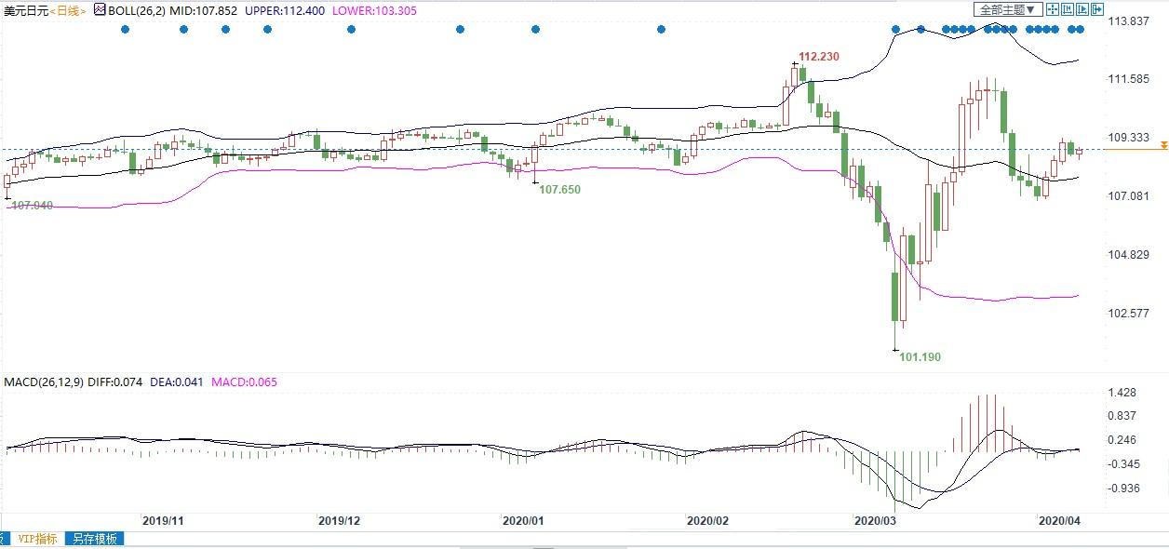The width and height of the screenshot is (1169, 549).
Task: Open the 全部主题 dropdown
Action: [x=1007, y=9]
